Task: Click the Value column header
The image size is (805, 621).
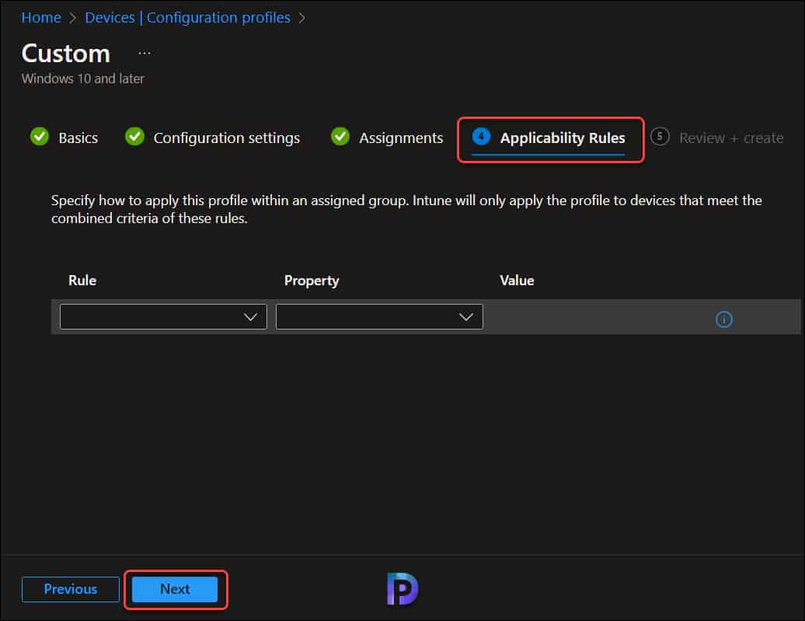Action: (517, 281)
